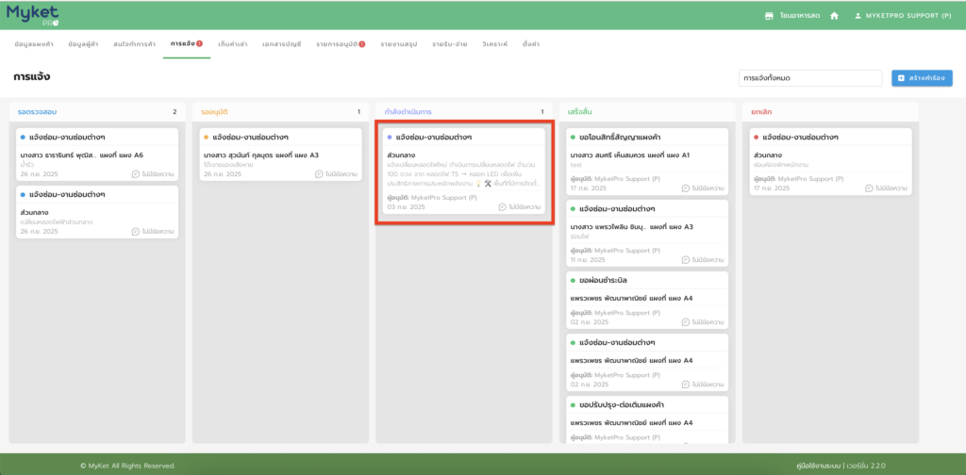
Task: Click comment icon on แผง A1 card
Action: (687, 188)
